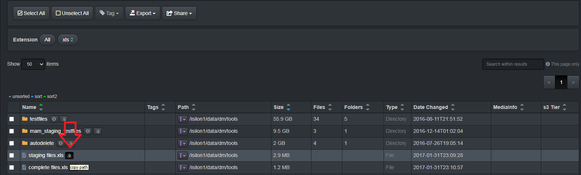Open path actions menu for staging files.xls
This screenshot has width=581, height=175.
pyautogui.click(x=182, y=155)
